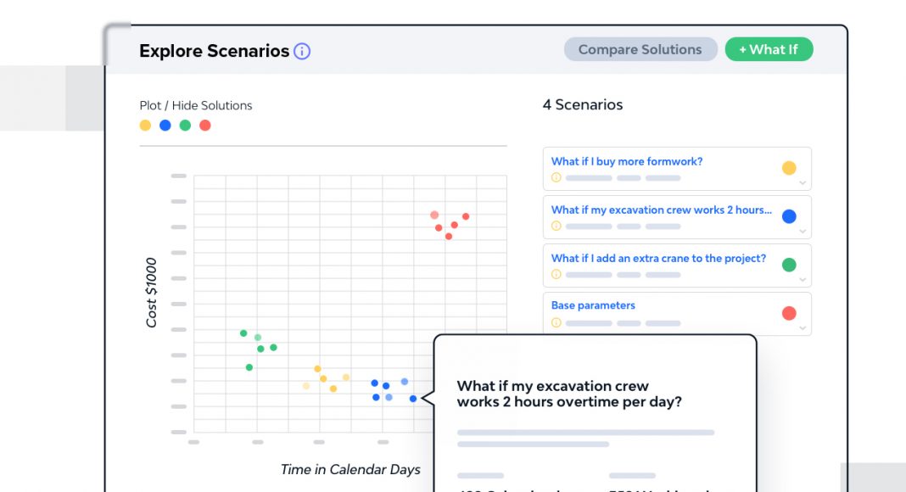Toggle blue solution dot under Plot / Hide Solutions
This screenshot has height=492, width=906.
click(165, 126)
